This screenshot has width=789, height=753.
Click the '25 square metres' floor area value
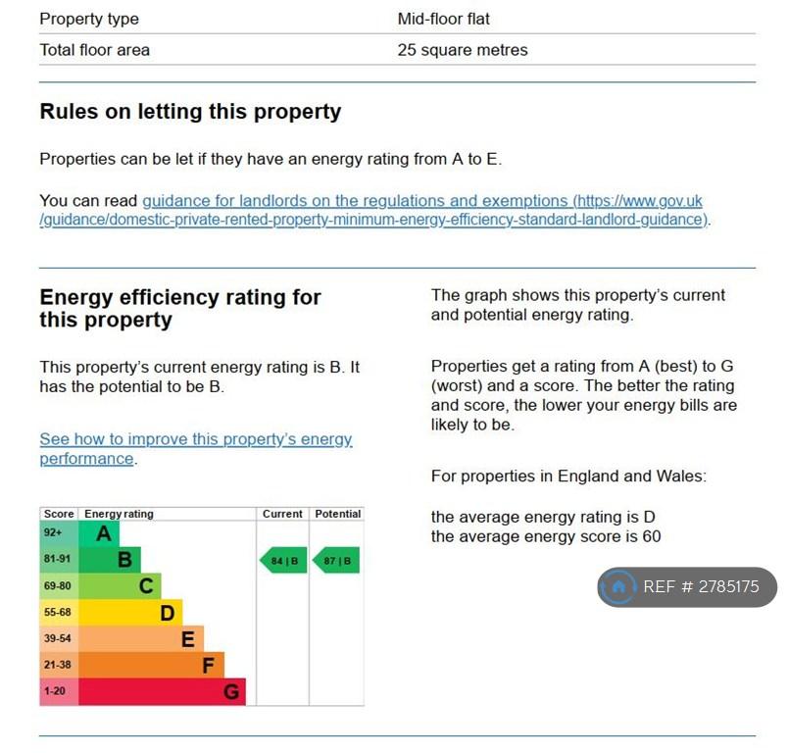[x=463, y=50]
